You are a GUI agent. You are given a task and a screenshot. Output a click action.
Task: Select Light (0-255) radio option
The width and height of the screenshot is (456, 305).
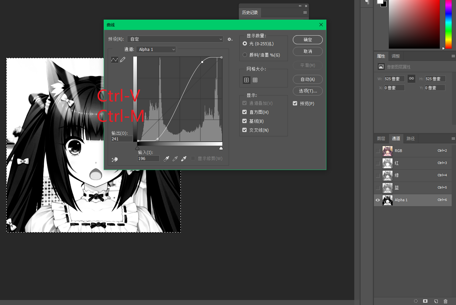coord(245,44)
